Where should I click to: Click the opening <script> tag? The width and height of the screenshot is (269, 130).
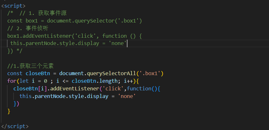coord(13,6)
